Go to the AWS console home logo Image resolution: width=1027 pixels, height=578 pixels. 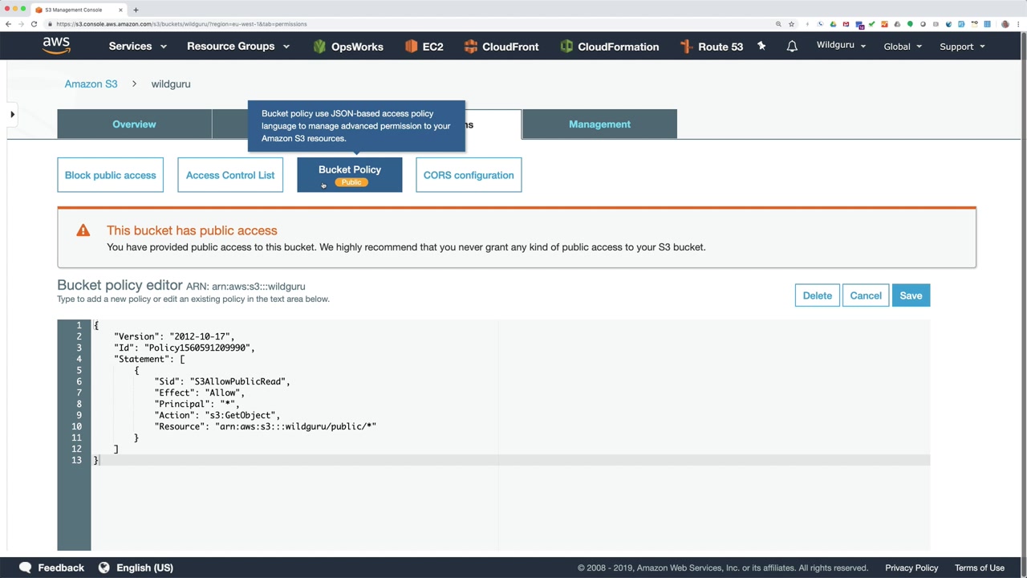[56, 46]
